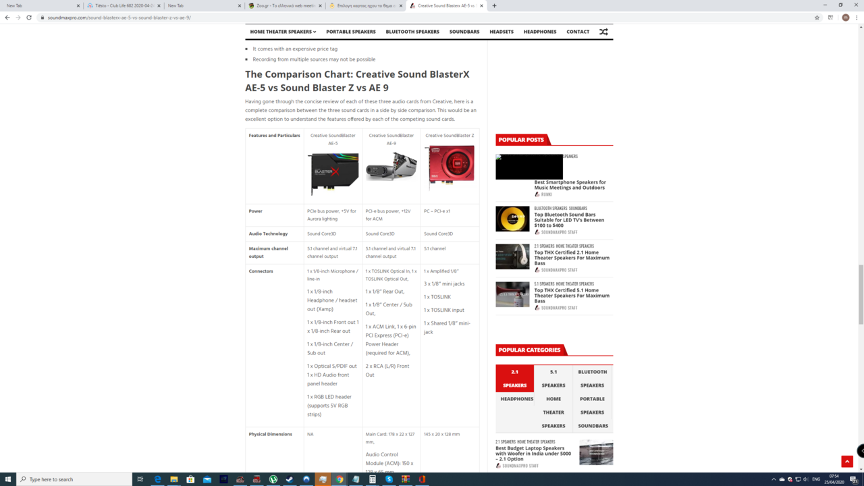Open Portable Speakers menu item
The width and height of the screenshot is (864, 486).
(351, 32)
